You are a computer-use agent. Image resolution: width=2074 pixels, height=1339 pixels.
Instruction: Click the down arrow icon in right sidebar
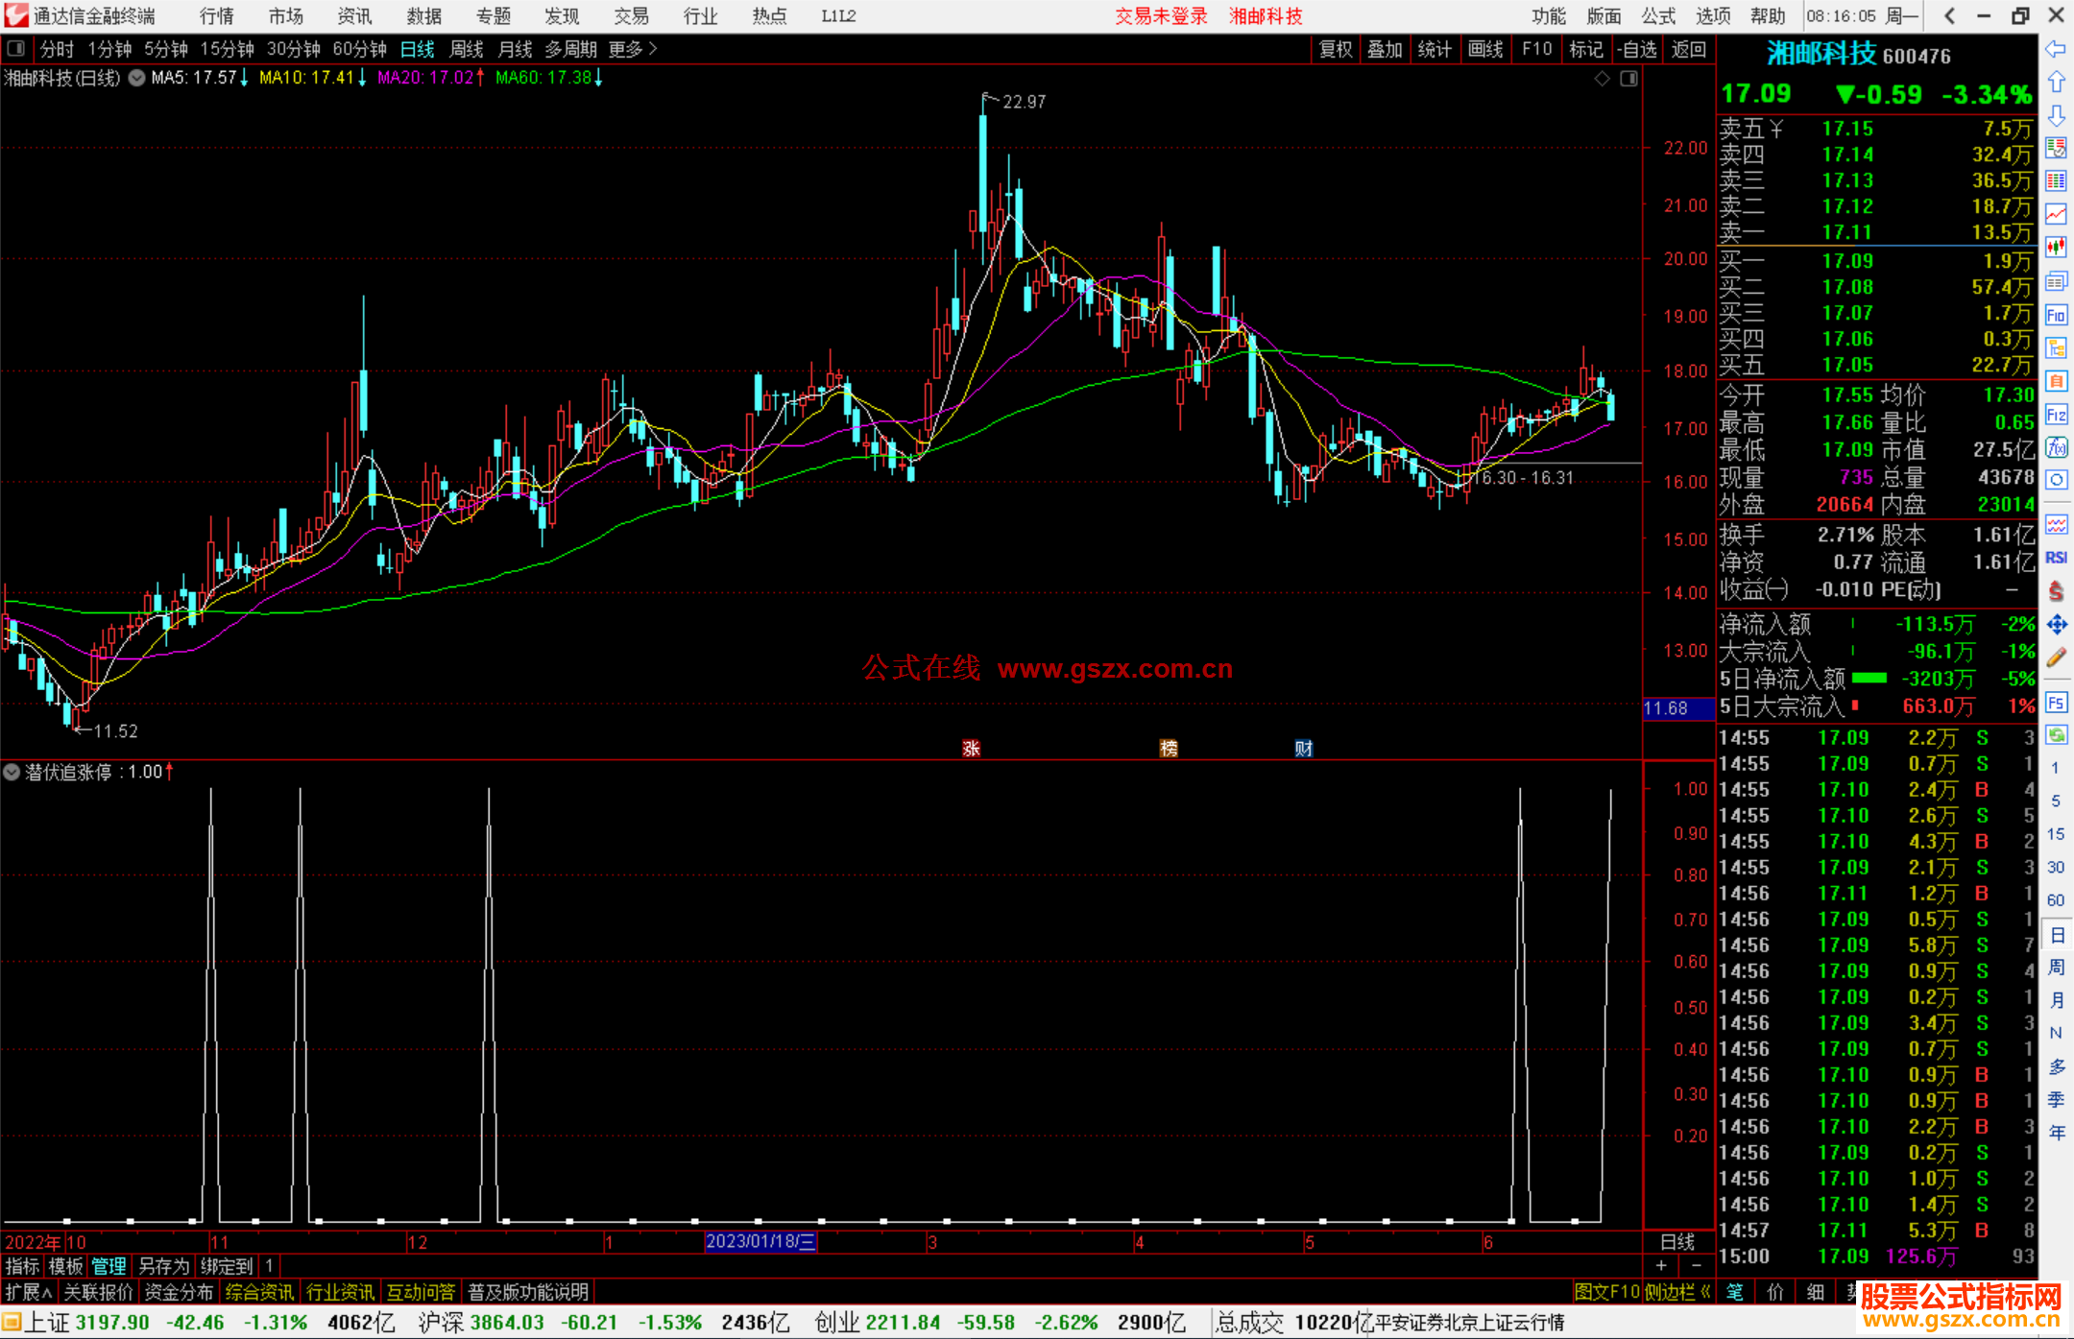click(x=2056, y=115)
